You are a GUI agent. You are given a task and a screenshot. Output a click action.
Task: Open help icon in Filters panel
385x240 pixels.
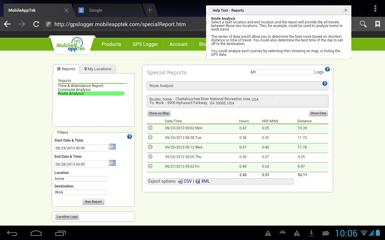pos(130,136)
